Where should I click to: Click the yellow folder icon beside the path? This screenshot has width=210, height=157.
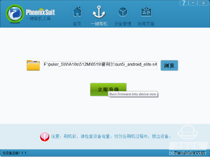coord(33,65)
